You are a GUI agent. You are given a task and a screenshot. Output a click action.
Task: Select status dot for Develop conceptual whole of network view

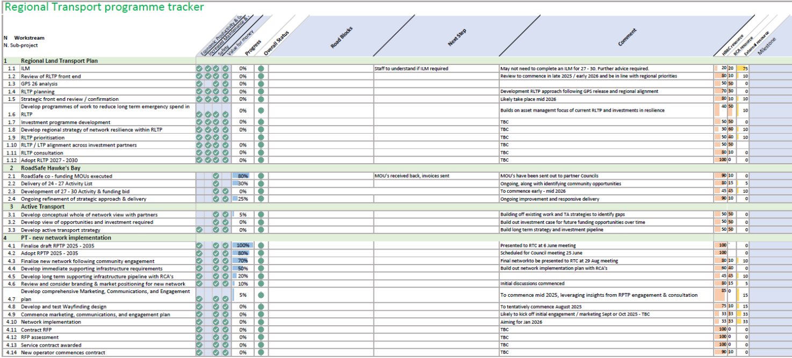[261, 215]
